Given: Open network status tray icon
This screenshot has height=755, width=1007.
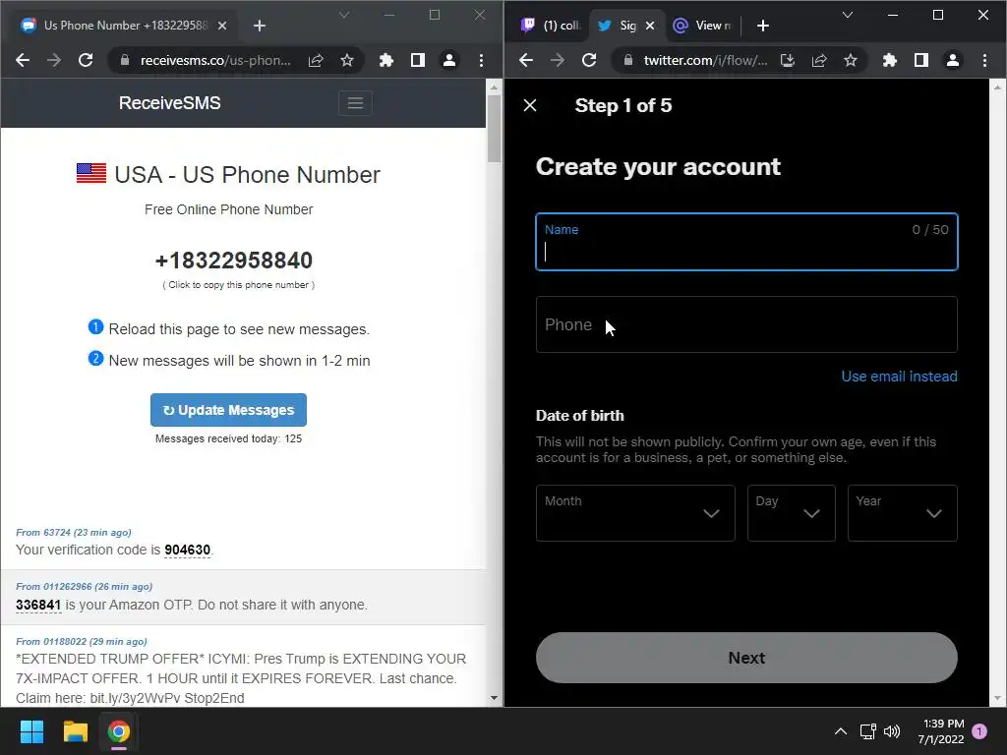Looking at the screenshot, I should click(867, 731).
